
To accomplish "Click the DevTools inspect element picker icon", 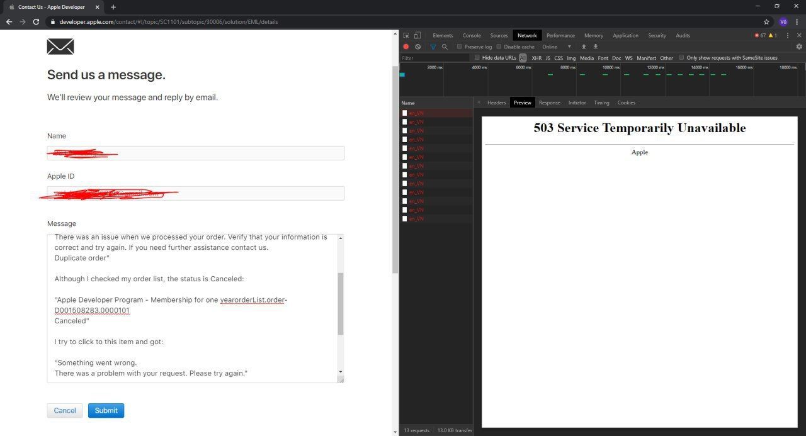I will coord(406,35).
